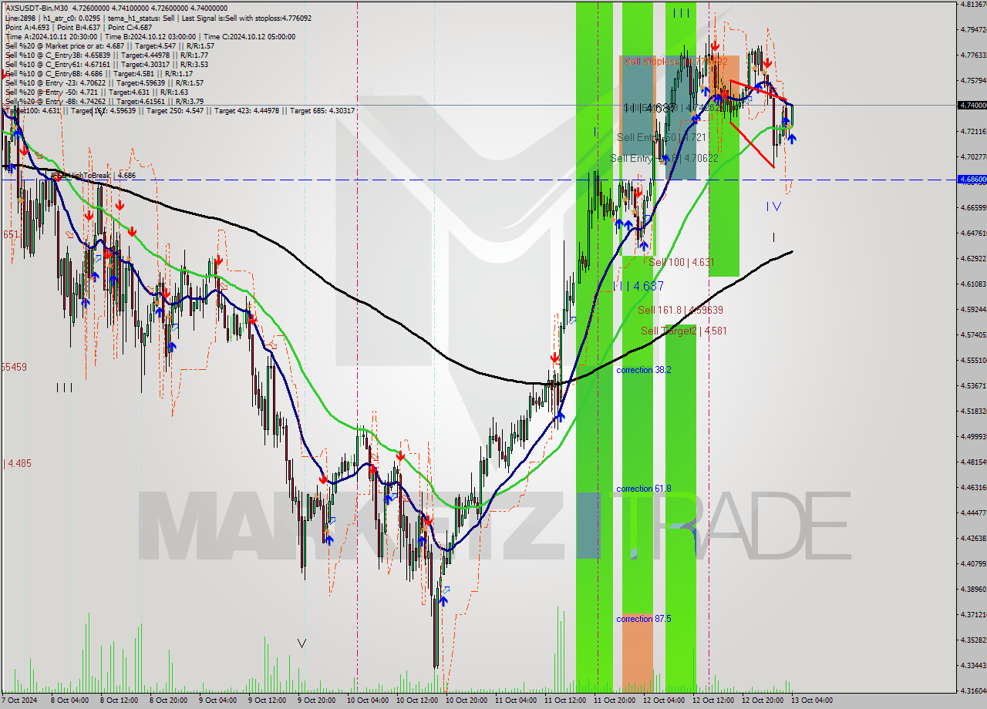Viewport: 987px width, 709px height.
Task: Click the HighToBreak 4.686 label
Action: click(x=93, y=176)
